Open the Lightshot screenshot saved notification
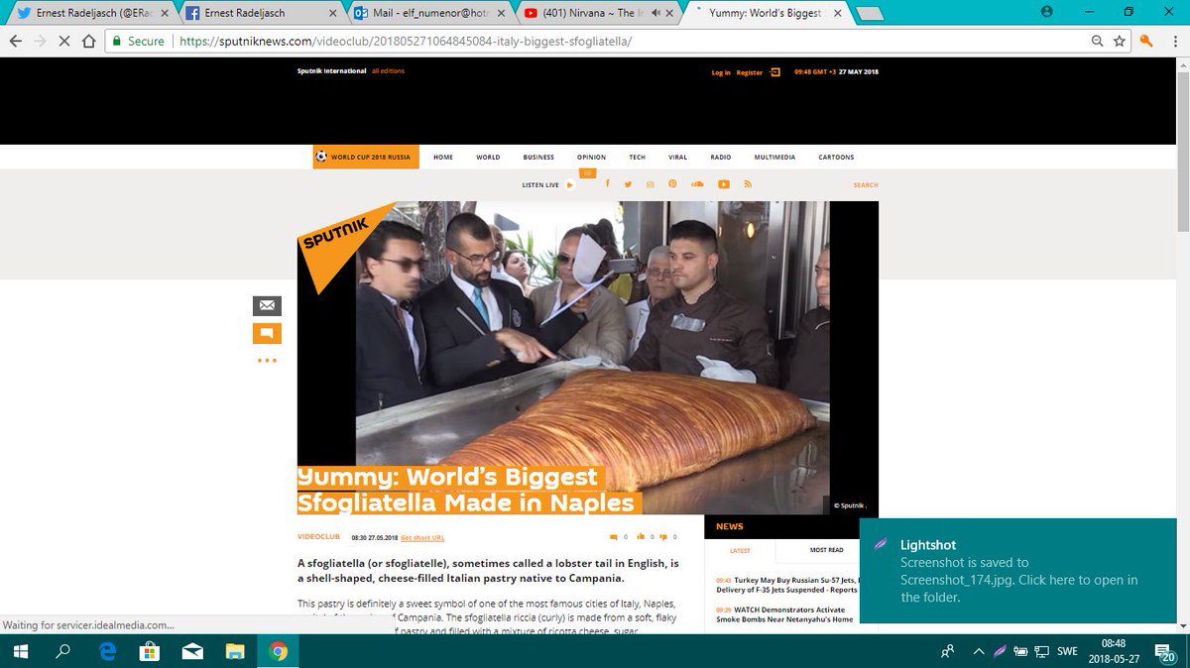This screenshot has height=668, width=1190. [1017, 571]
